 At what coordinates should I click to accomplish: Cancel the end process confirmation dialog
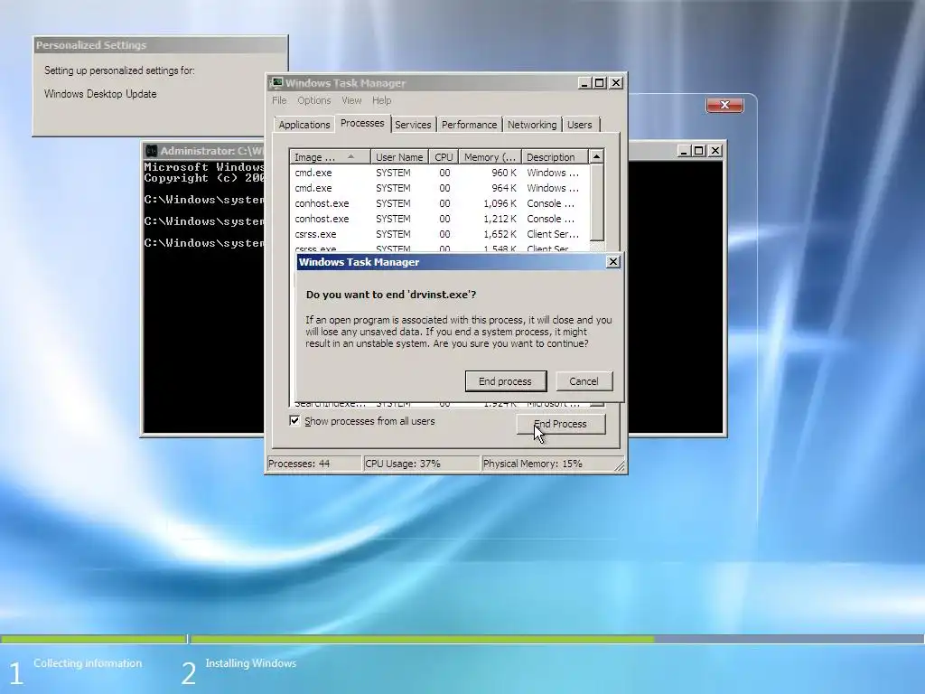584,381
